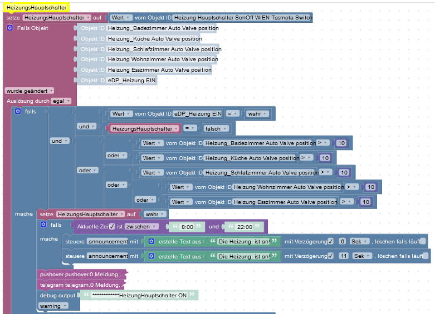Open the Wert dropdown in the top setze block
Viewport: 435px width, 314px height.
[x=121, y=17]
